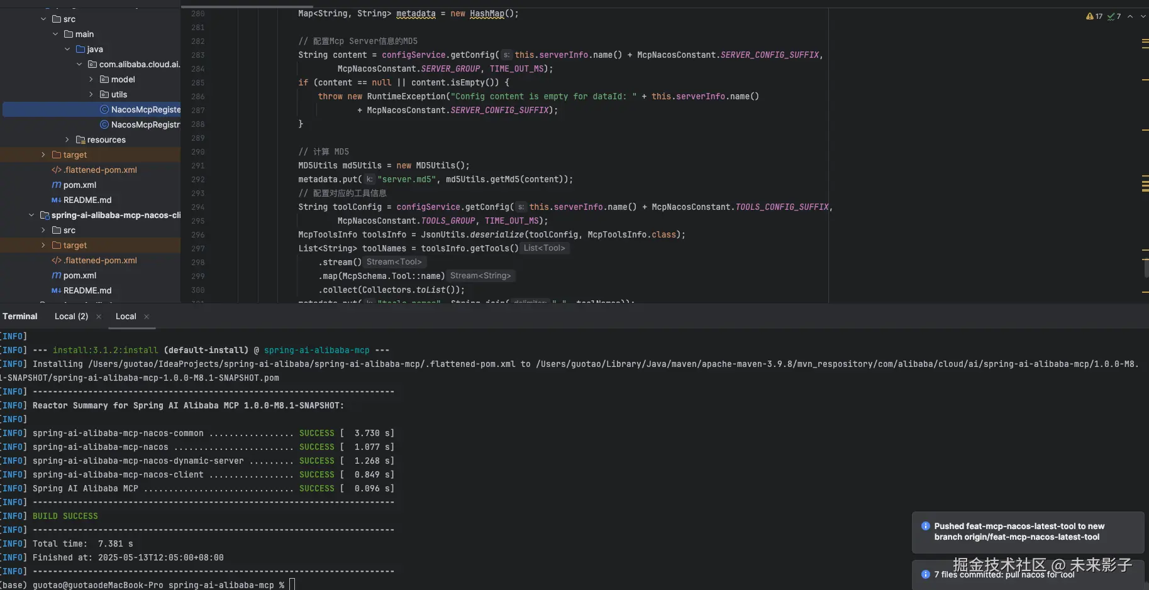The width and height of the screenshot is (1149, 590).
Task: Click line number 290 in the gutter
Action: [x=198, y=152]
